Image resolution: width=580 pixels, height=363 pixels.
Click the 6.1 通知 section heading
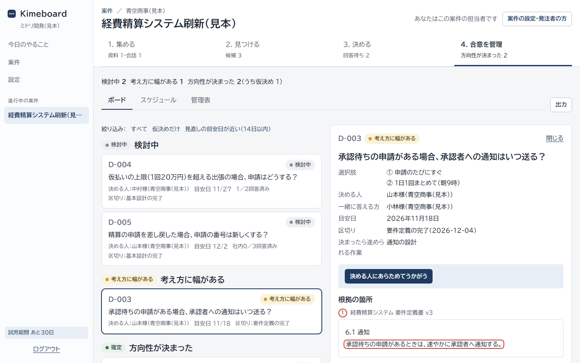click(x=357, y=332)
